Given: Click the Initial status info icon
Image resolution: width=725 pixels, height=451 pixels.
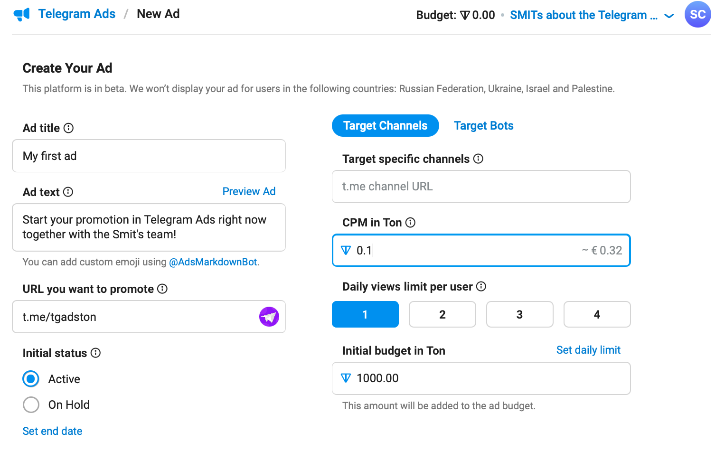Looking at the screenshot, I should 95,353.
